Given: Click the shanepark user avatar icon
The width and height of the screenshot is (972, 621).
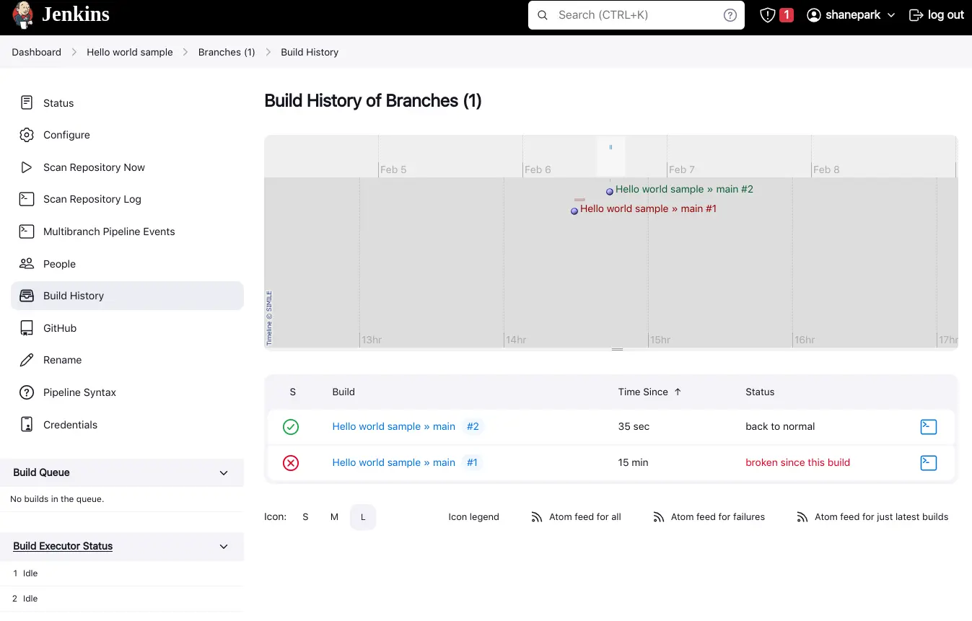Looking at the screenshot, I should click(814, 15).
